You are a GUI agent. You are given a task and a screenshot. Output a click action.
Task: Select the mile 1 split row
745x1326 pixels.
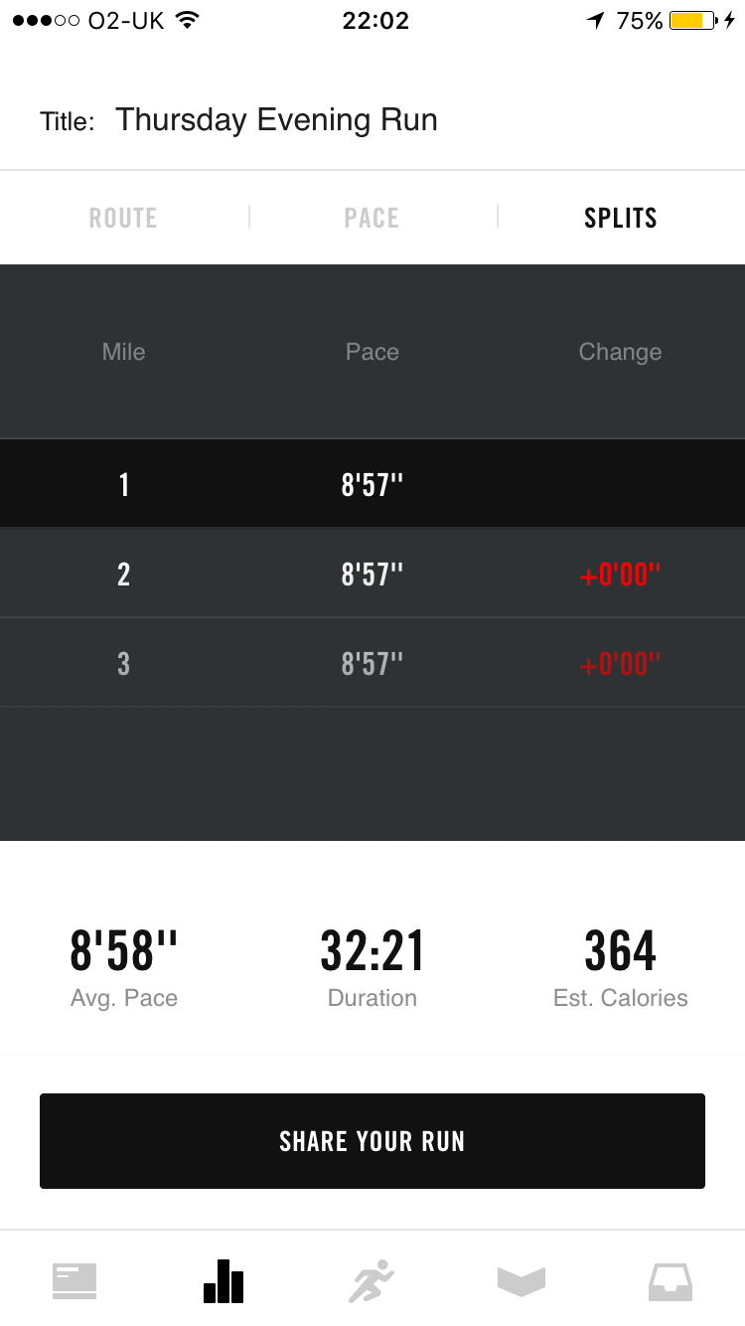[x=372, y=484]
